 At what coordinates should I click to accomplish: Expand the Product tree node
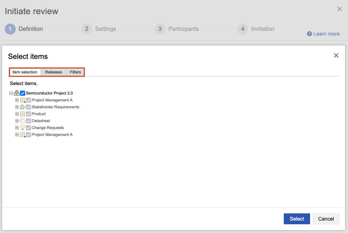pyautogui.click(x=17, y=114)
